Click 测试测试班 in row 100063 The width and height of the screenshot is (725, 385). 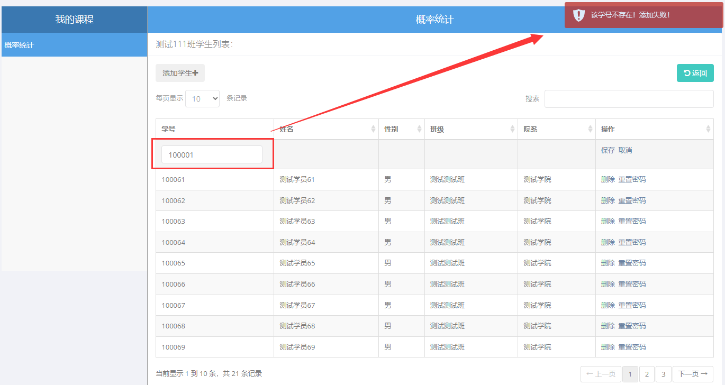pos(448,221)
